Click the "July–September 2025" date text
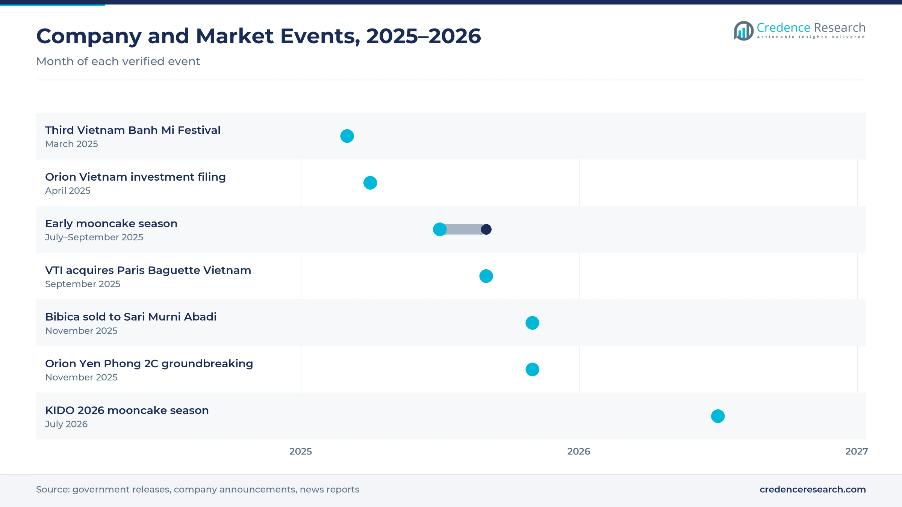 pos(94,237)
